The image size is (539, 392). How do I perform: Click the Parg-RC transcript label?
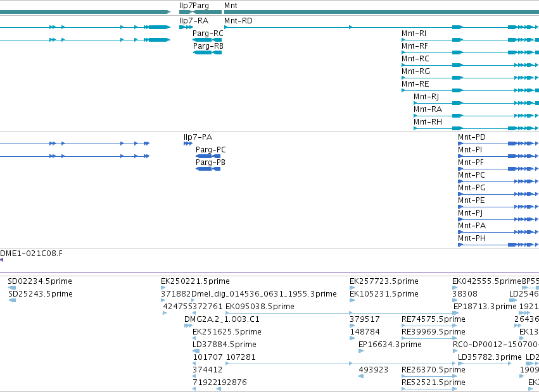coord(208,34)
